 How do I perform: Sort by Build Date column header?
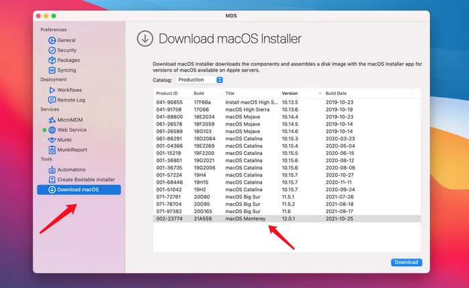pos(336,94)
